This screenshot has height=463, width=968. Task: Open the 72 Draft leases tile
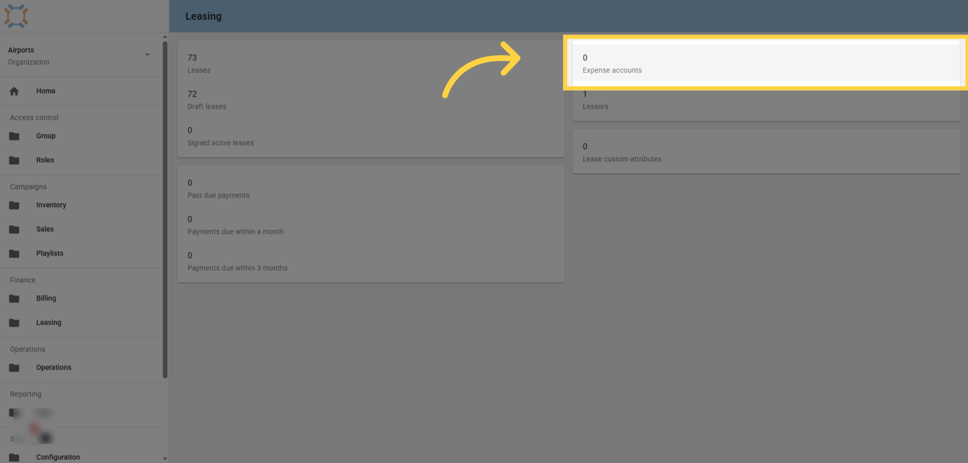(371, 100)
